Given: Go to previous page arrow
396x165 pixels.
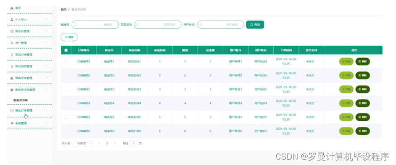Looking at the screenshot, I should click(99, 143).
